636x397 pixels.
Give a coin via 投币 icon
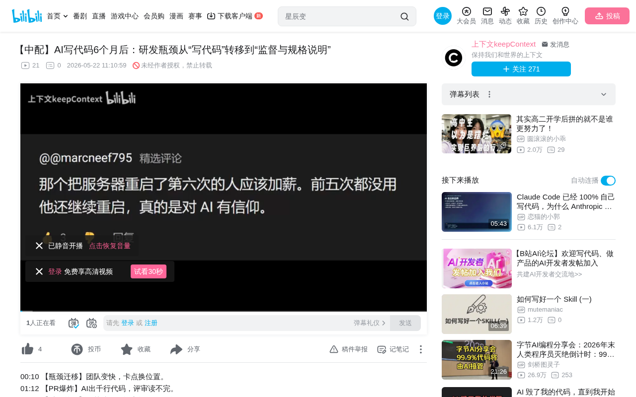(x=77, y=349)
